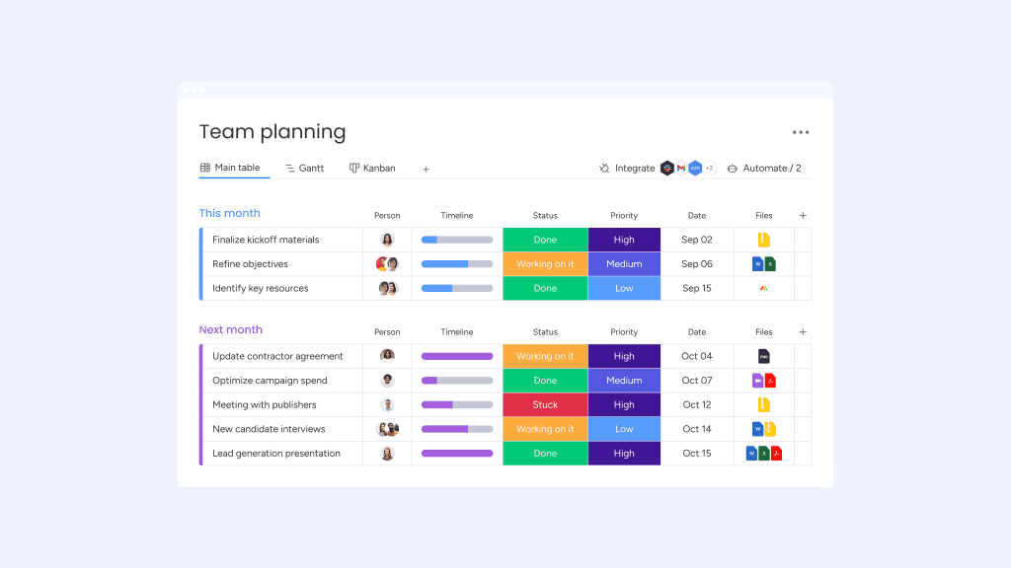Switch to the Gantt view tab
The height and width of the screenshot is (568, 1011).
pyautogui.click(x=304, y=169)
